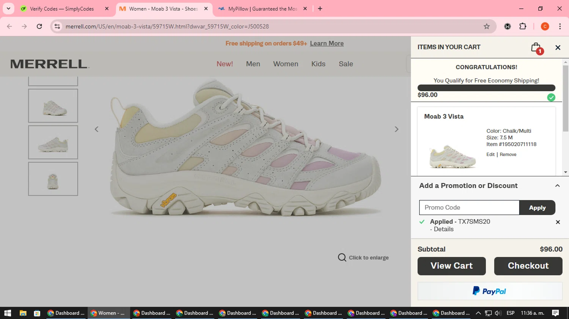This screenshot has width=569, height=319.
Task: Select the middle shoe angle thumbnail
Action: click(x=53, y=142)
